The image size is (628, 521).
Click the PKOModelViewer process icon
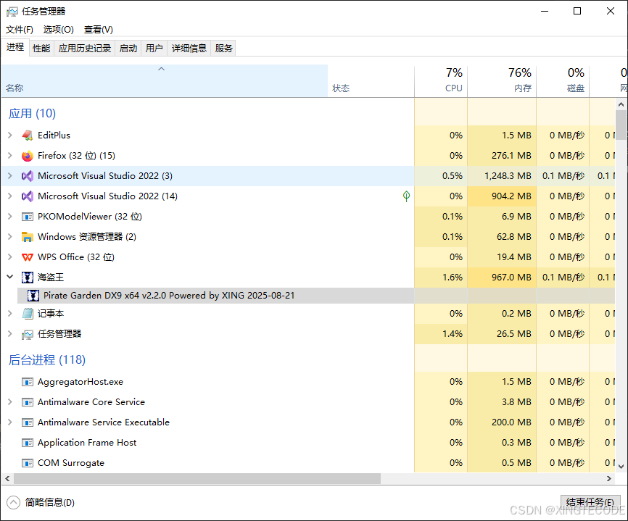click(x=28, y=217)
